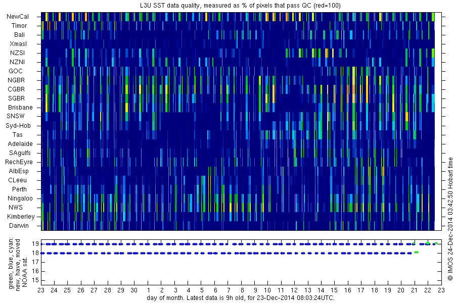Click day 28 on the time axis
This screenshot has height=303, width=455.
108,290
